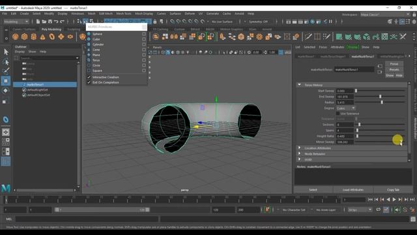Open the Workspace Maya Classic dropdown

[385, 14]
